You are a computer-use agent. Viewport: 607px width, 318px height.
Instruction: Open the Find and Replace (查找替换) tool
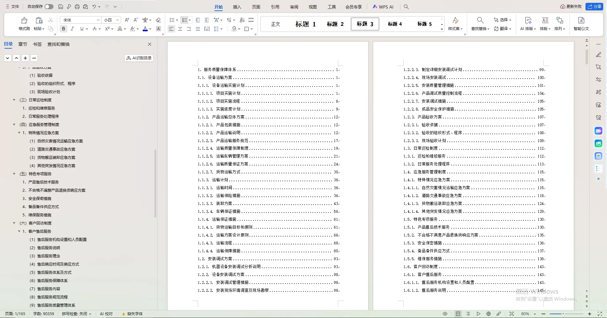click(480, 24)
